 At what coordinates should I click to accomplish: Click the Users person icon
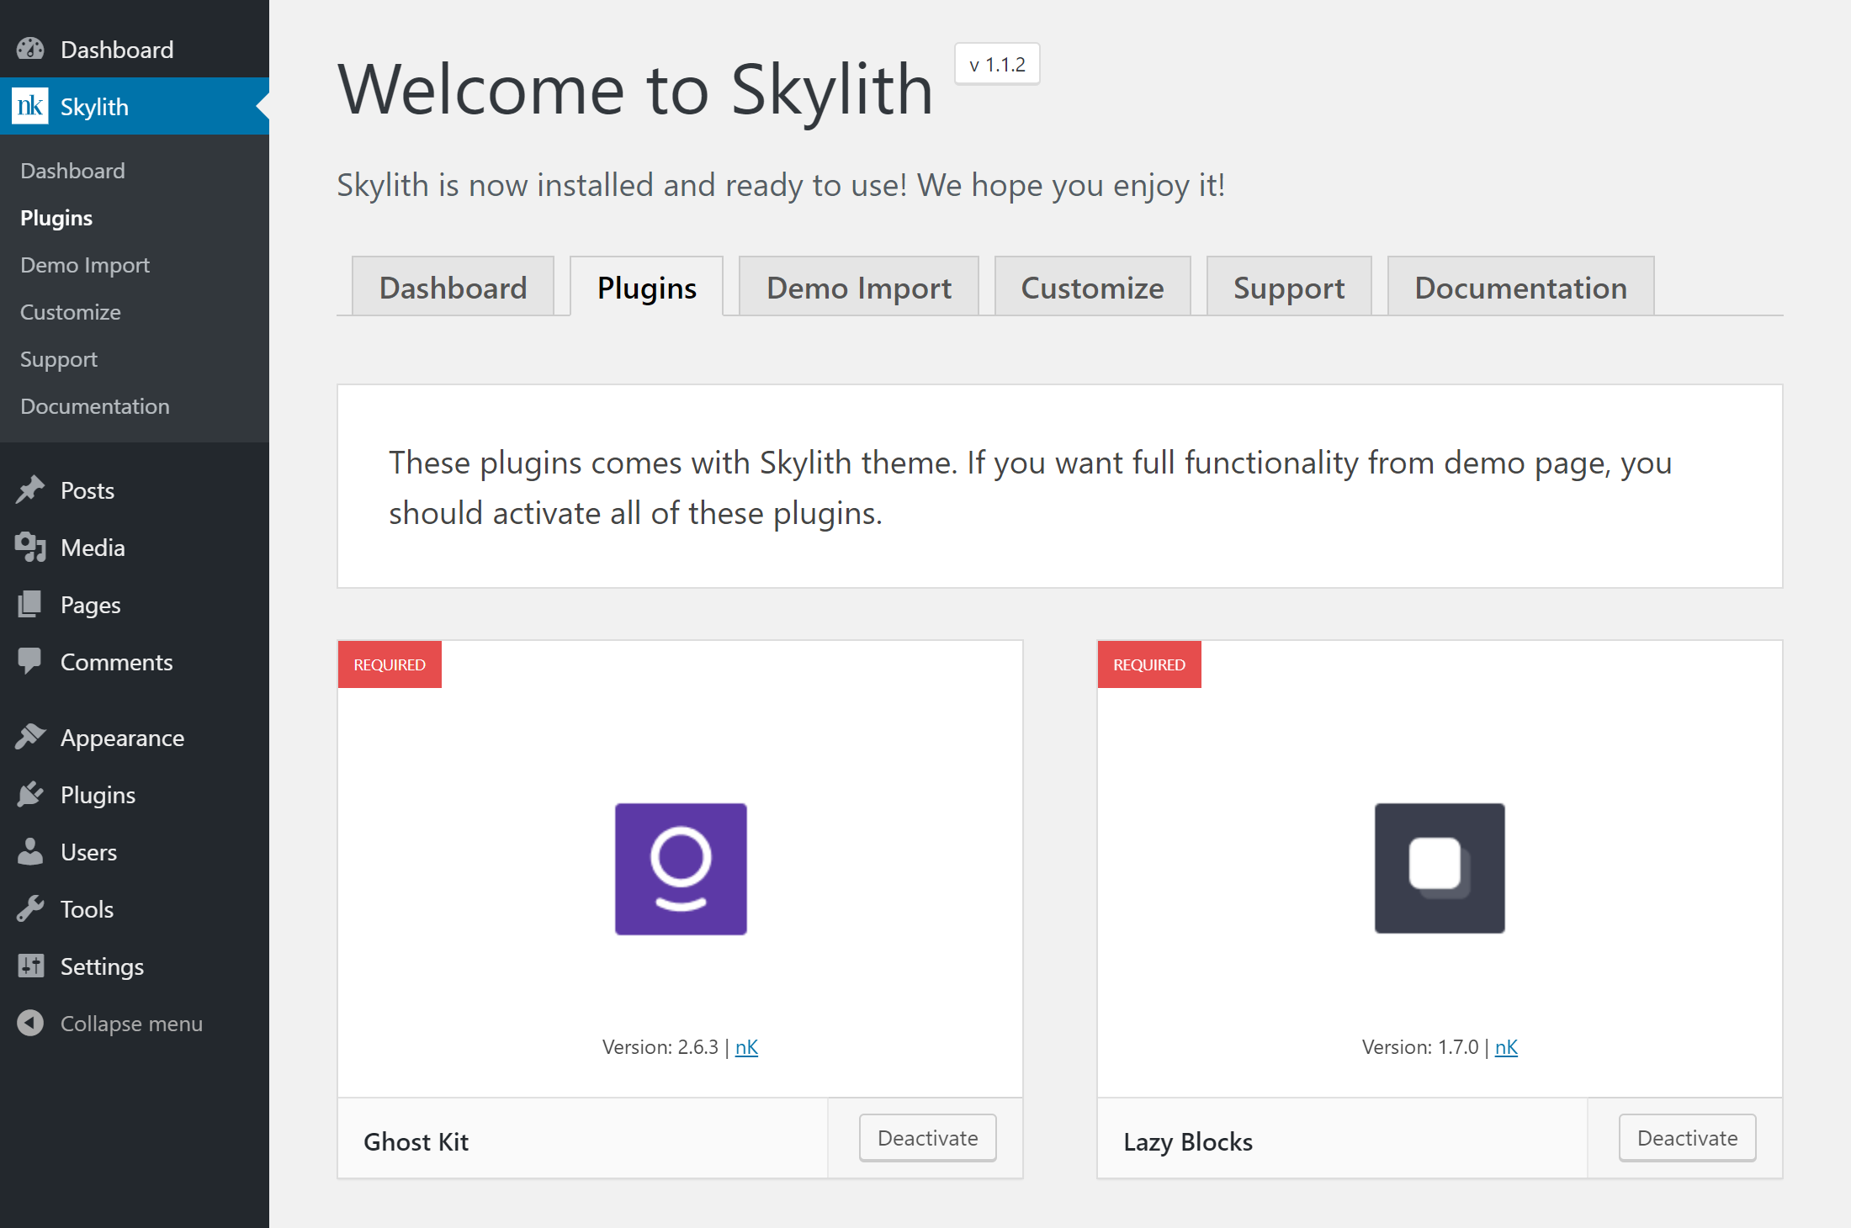coord(30,851)
